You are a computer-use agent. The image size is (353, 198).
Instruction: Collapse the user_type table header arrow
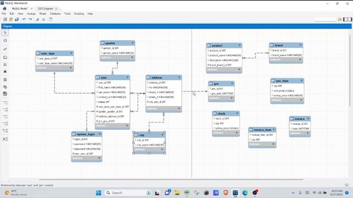tap(71, 53)
